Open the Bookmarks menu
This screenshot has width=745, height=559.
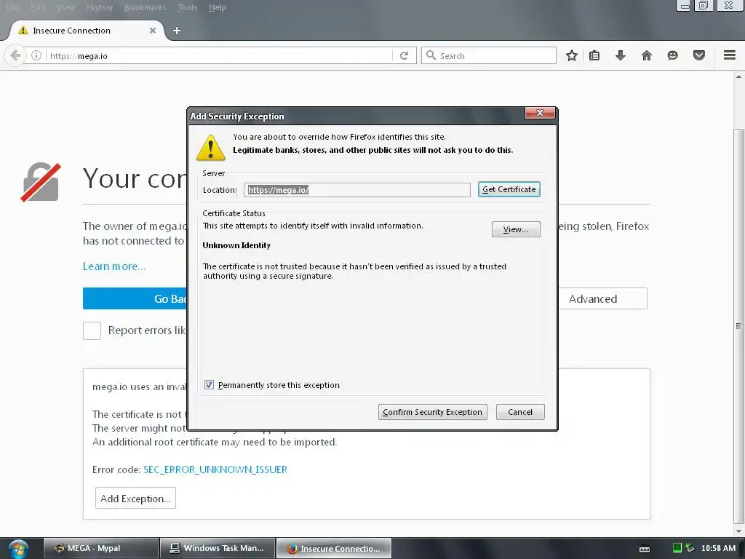tap(145, 7)
